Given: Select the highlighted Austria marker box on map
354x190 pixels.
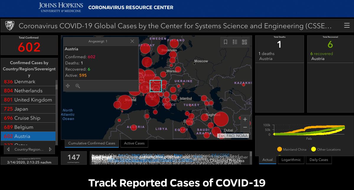Looking at the screenshot, I should tap(156, 86).
